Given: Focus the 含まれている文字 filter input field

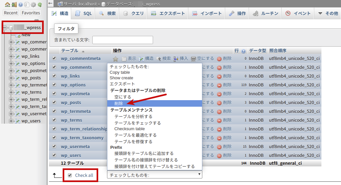Looking at the screenshot, I should pyautogui.click(x=123, y=40).
